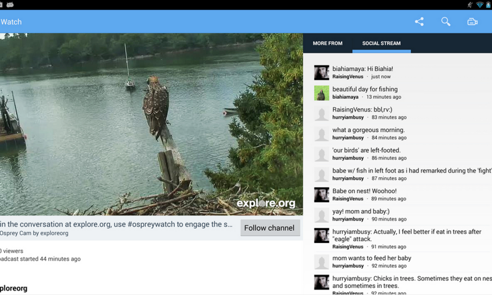Tap the share icon in top bar
This screenshot has width=492, height=295.
pyautogui.click(x=419, y=22)
